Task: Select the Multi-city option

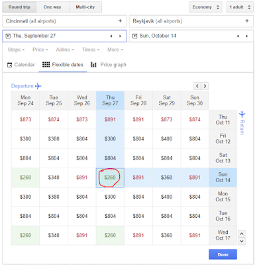Action: tap(85, 7)
